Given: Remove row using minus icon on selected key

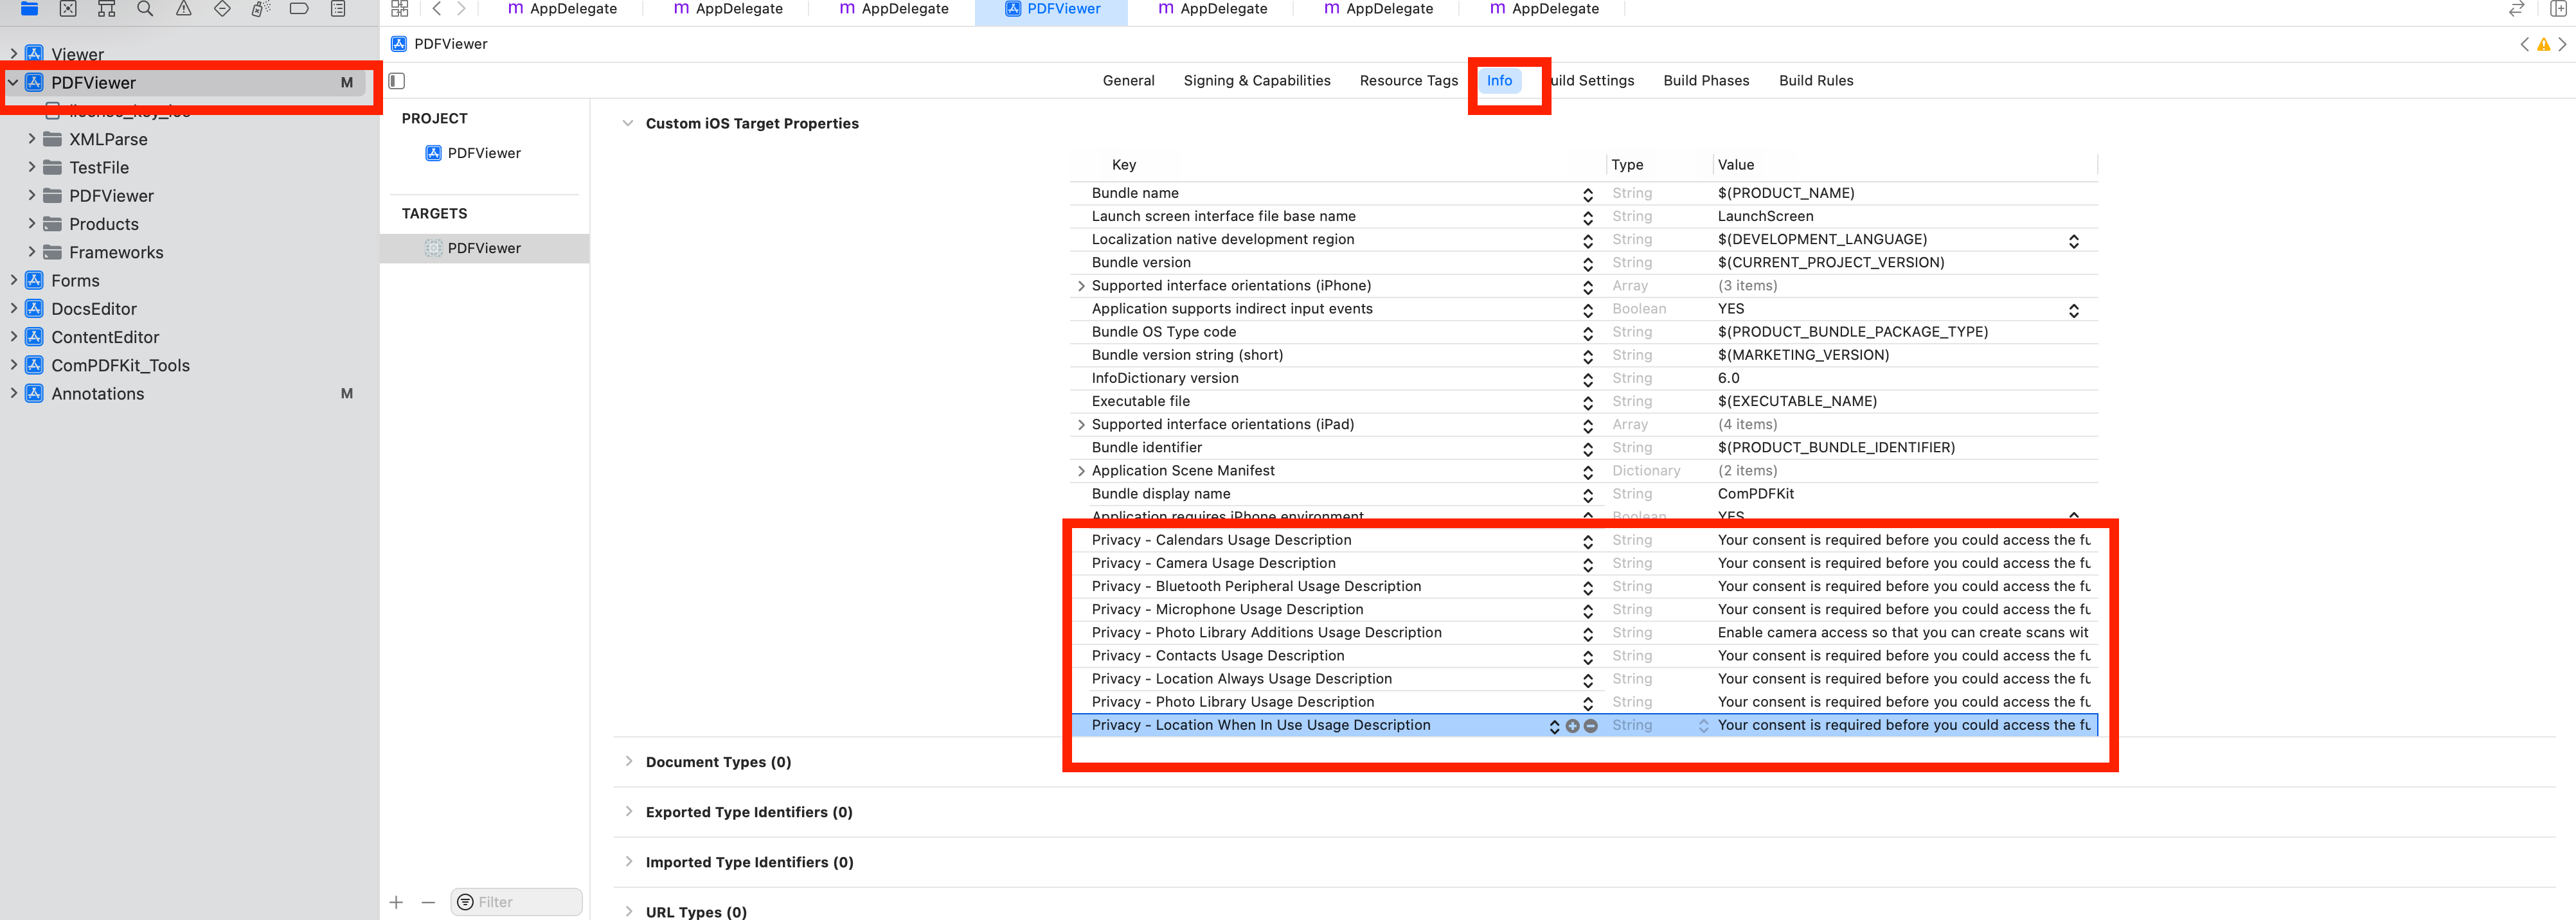Looking at the screenshot, I should point(1590,726).
